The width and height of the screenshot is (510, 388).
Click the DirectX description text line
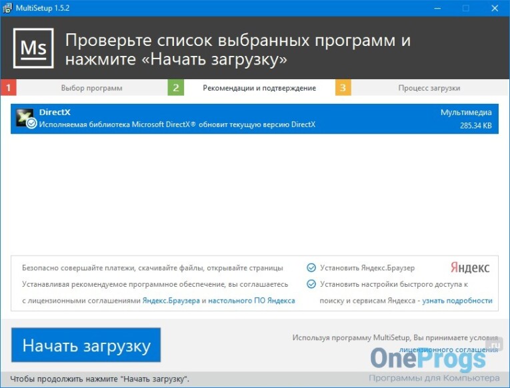(177, 124)
